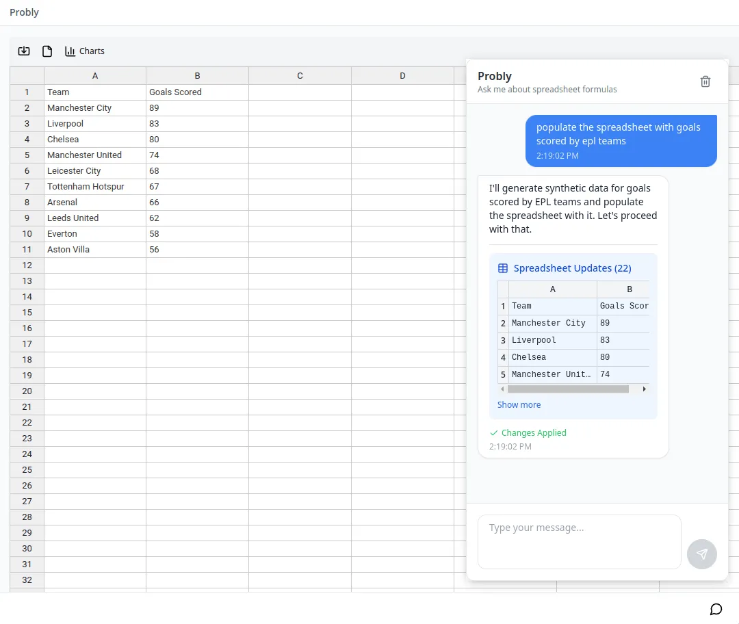Image resolution: width=739 pixels, height=624 pixels.
Task: Click the select-all corner of main spreadsheet
Action: coord(27,75)
